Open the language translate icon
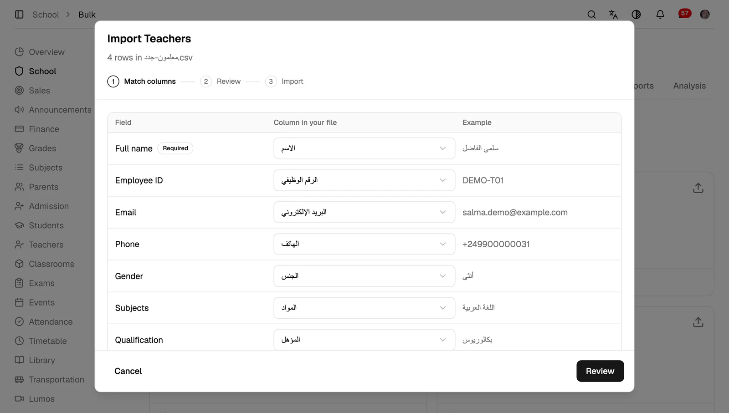 613,15
